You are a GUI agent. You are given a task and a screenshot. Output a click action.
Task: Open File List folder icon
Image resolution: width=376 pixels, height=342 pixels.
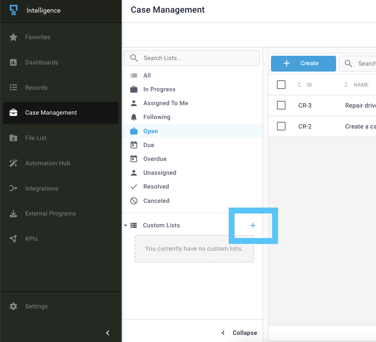13,138
